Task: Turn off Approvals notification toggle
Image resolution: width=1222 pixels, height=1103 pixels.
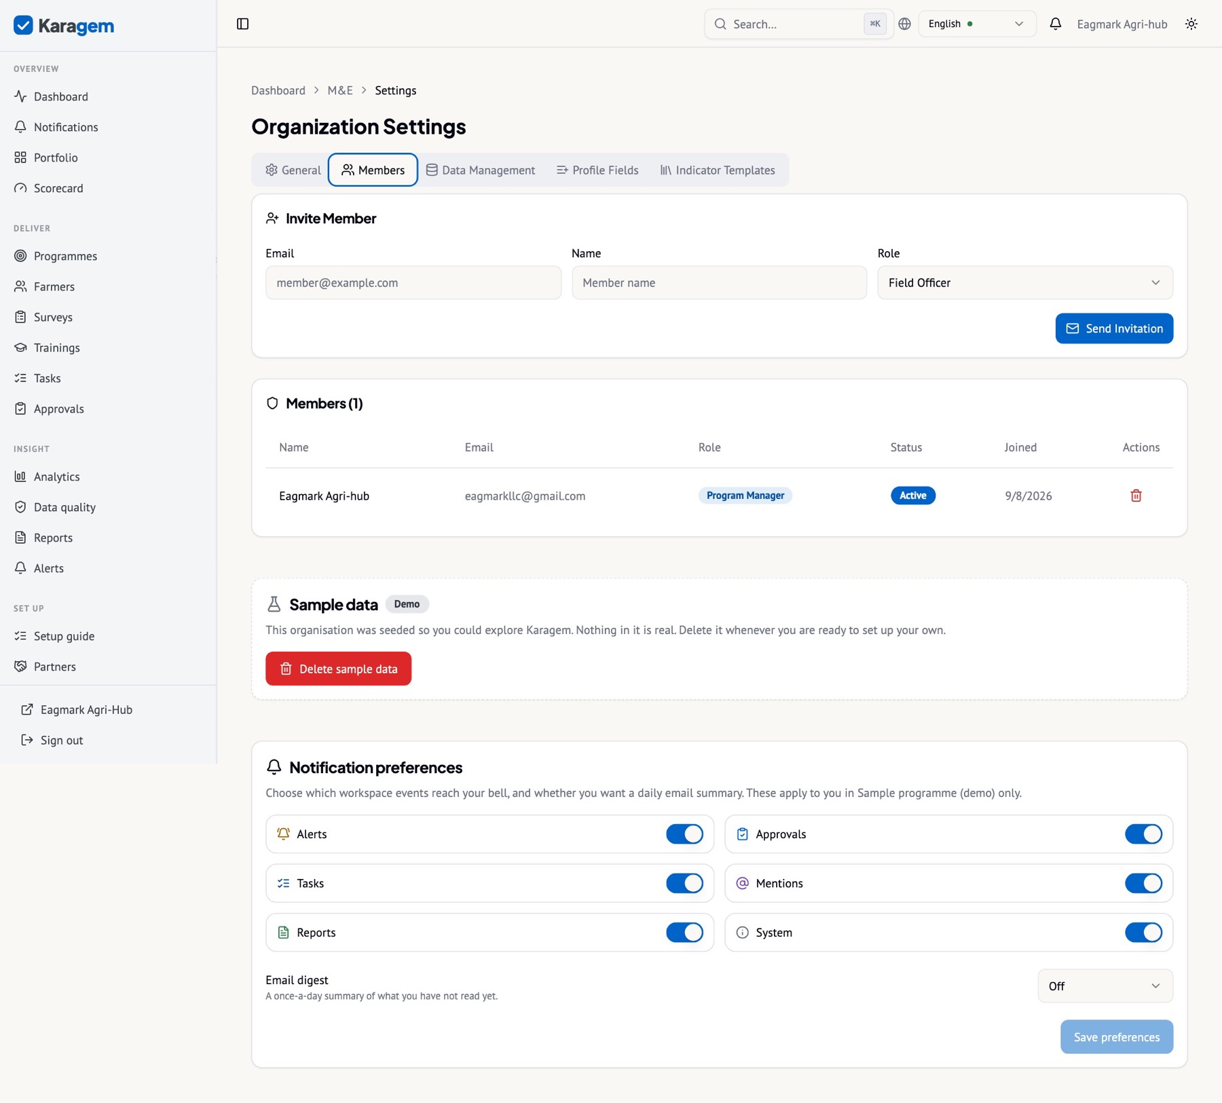Action: coord(1143,834)
